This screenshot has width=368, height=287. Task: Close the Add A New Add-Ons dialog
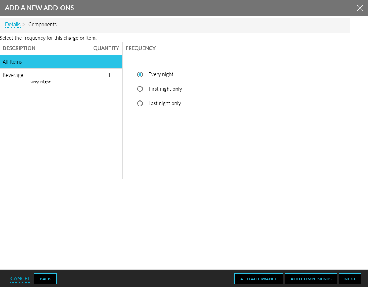tap(360, 8)
